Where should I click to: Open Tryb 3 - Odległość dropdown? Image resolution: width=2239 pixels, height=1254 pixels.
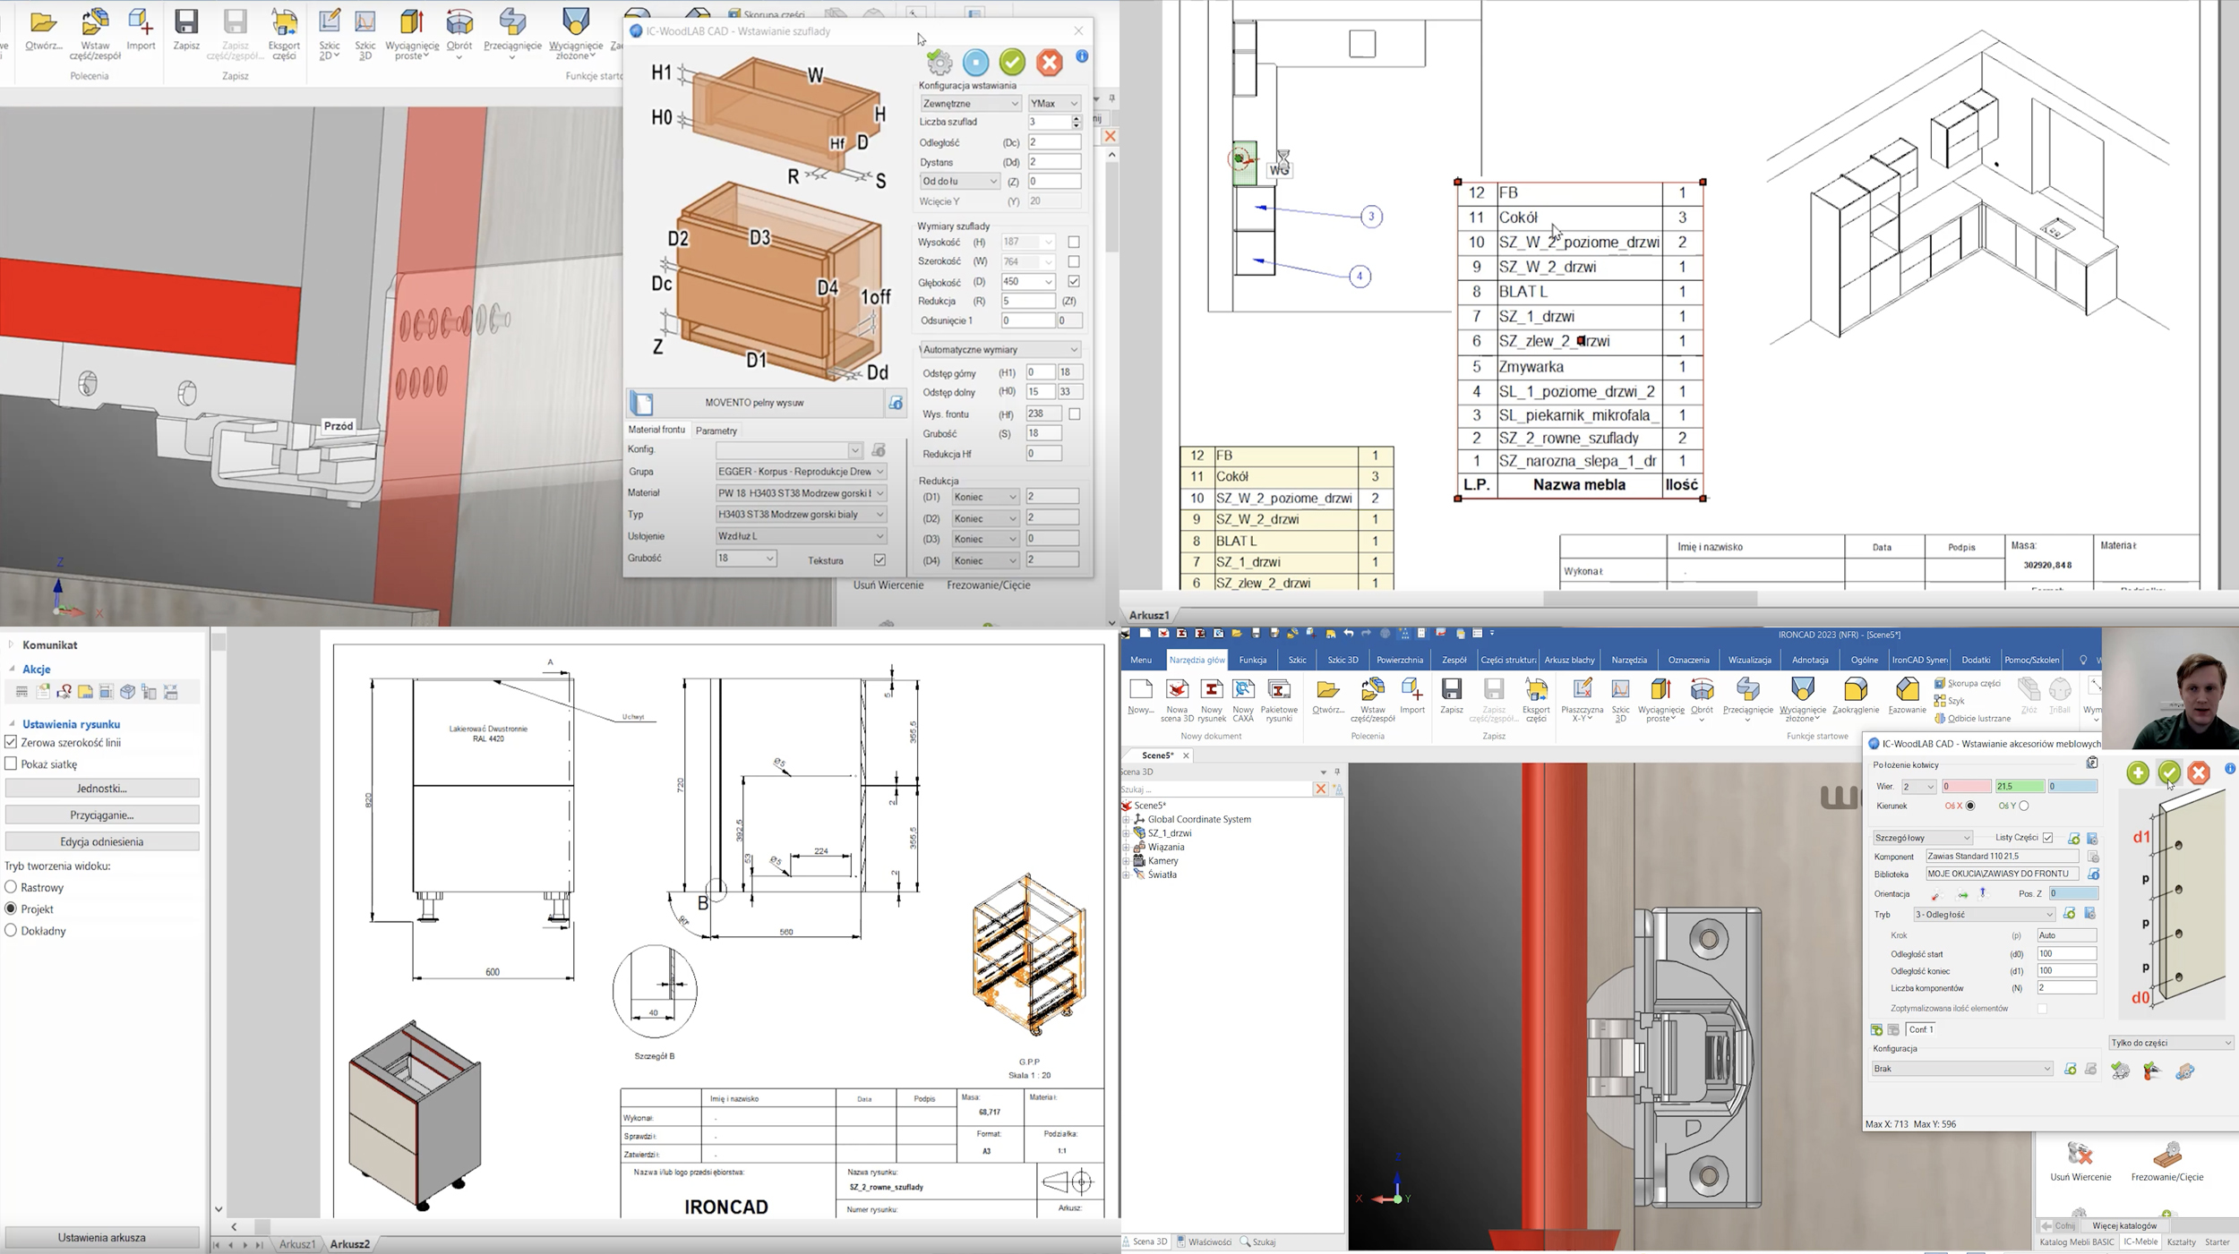click(x=1984, y=915)
